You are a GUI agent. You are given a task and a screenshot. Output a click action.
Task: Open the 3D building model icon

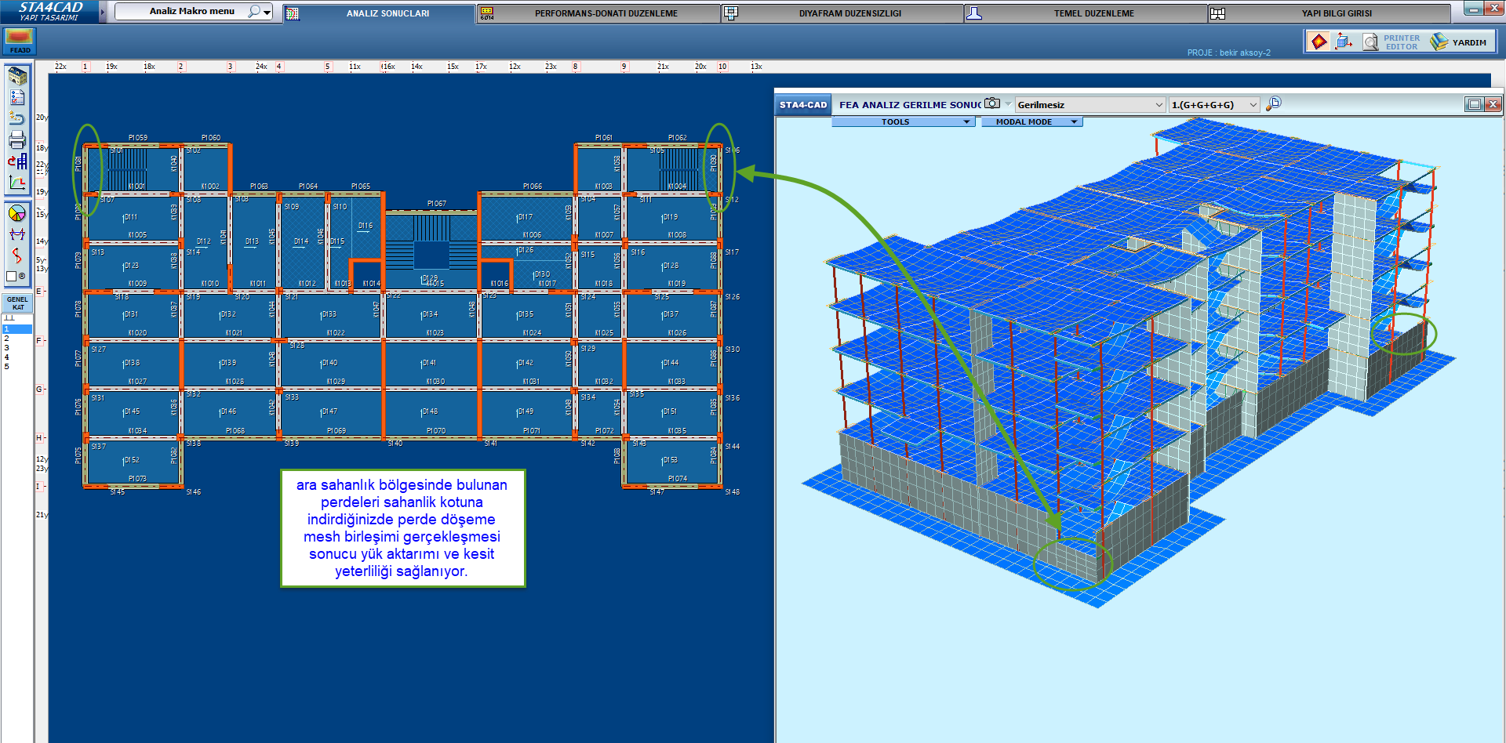click(17, 76)
